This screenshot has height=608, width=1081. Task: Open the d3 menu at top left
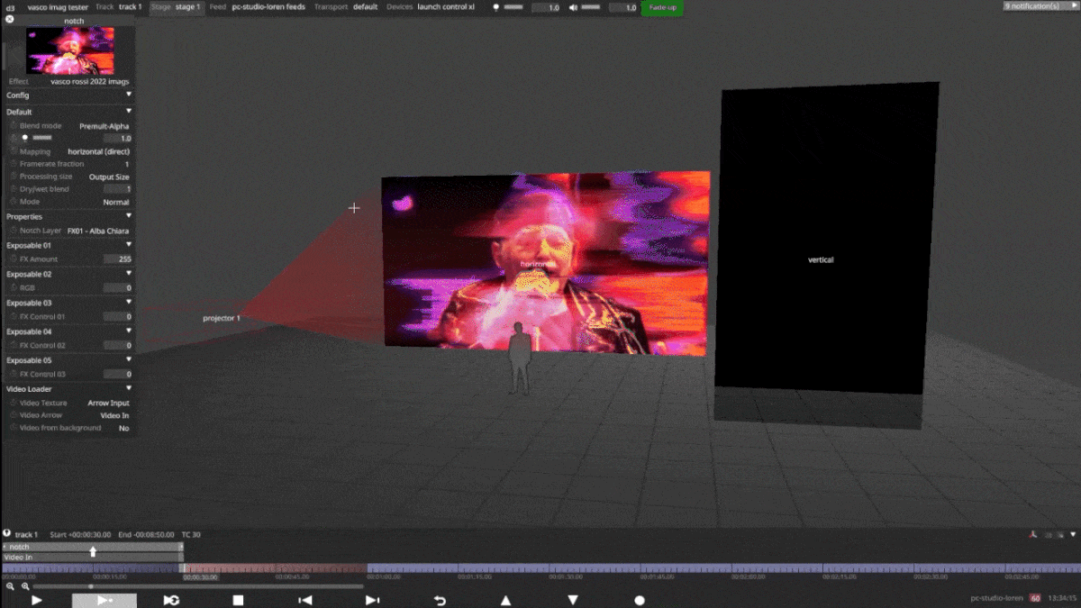click(10, 6)
